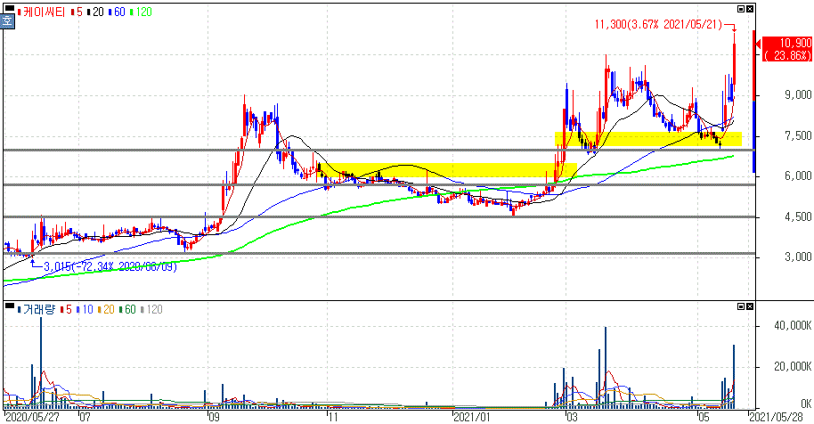Click the low annotation 3,015 (-72.34%)
Viewport: 814px width, 424px height.
point(110,266)
